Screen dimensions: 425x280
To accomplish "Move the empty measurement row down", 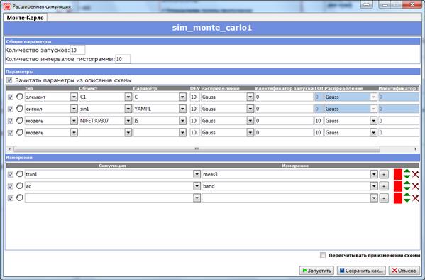I will pos(407,200).
